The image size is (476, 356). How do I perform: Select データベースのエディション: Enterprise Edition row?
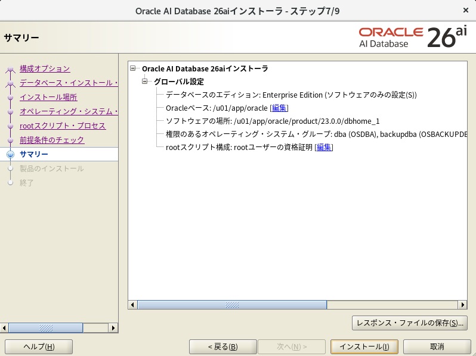click(291, 95)
